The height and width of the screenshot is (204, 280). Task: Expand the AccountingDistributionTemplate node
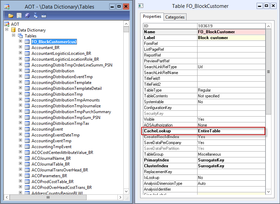20,82
